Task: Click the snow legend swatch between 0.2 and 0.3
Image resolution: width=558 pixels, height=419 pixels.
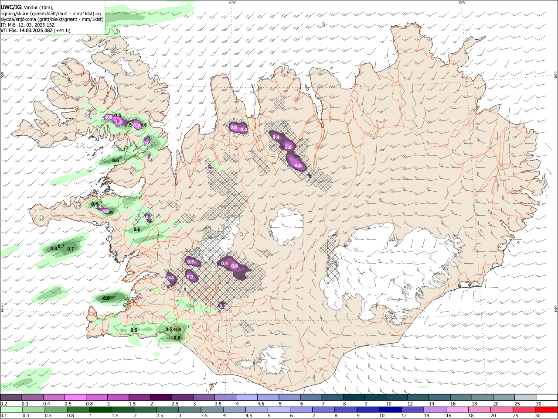Action: (x=11, y=397)
